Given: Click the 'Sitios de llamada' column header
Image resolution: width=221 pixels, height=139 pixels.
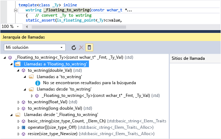Looking at the screenshot, I should pyautogui.click(x=188, y=58).
